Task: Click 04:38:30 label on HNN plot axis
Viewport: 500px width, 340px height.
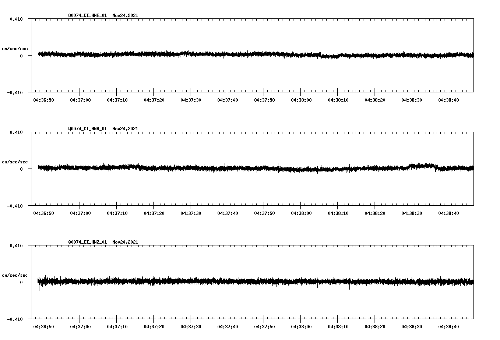Action: [412, 213]
